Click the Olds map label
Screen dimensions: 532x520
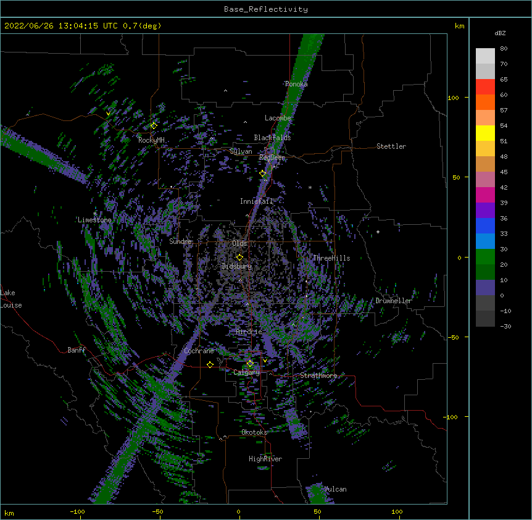(x=239, y=243)
